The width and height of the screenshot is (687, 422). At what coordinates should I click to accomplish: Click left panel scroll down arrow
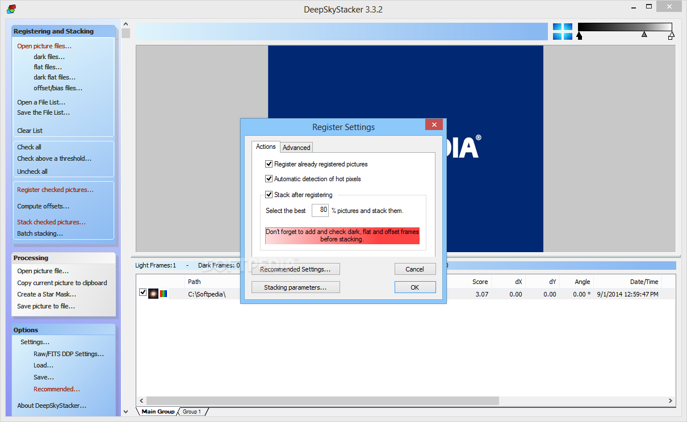(125, 411)
